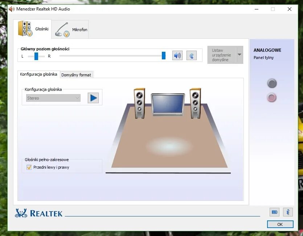Screen dimensions: 303x236
Task: Close the Realtek HD Audio window
Action: click(x=290, y=9)
